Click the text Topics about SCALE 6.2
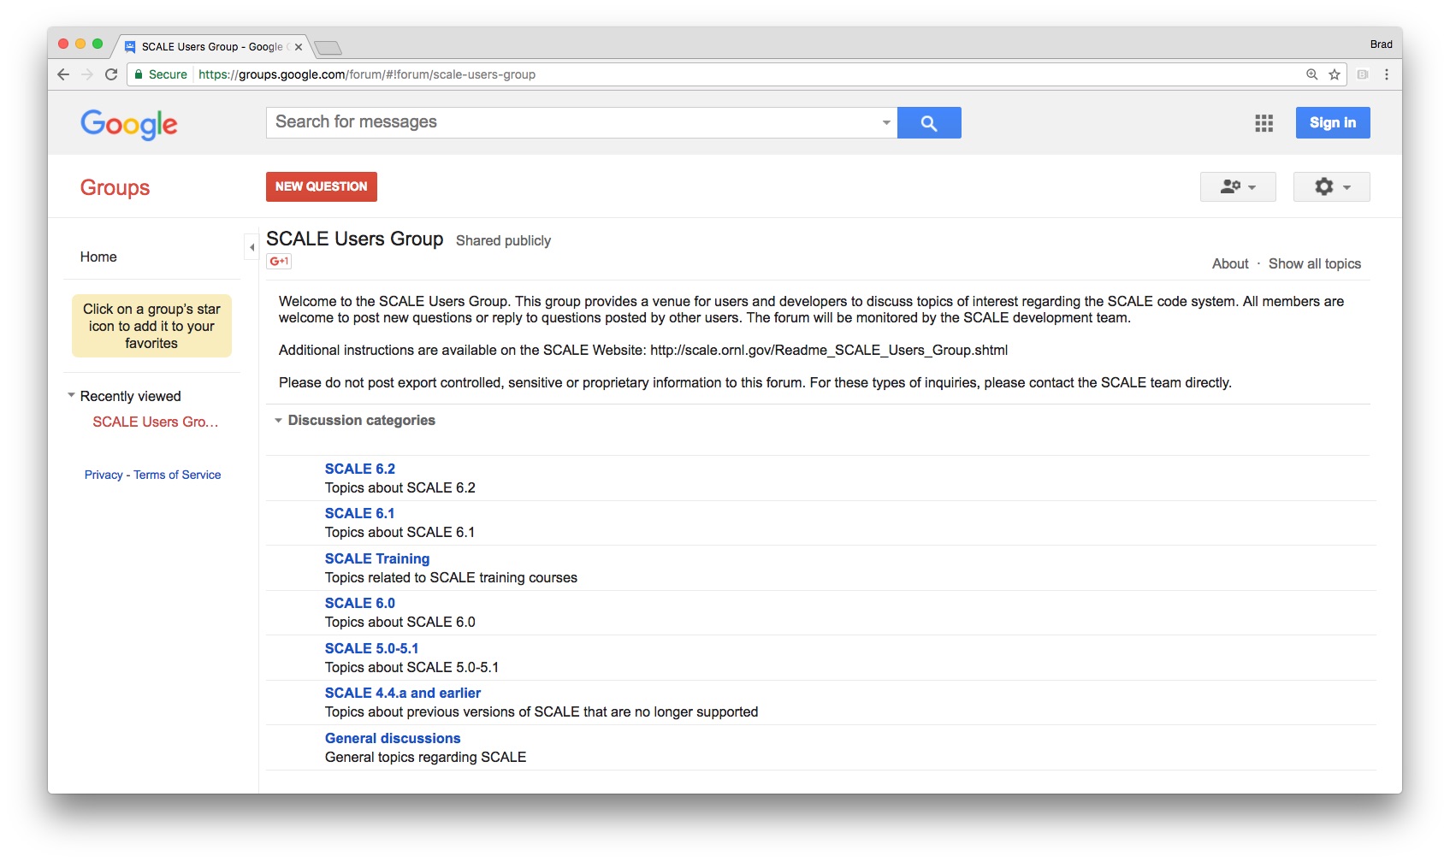 click(x=400, y=487)
